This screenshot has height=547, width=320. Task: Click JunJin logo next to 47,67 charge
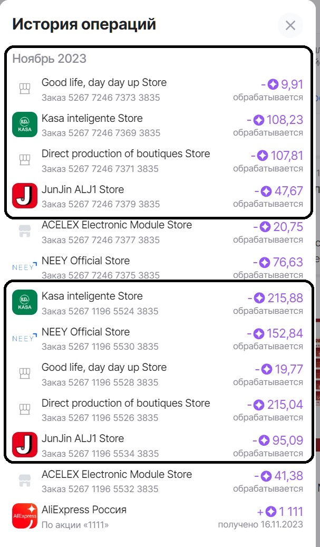tap(25, 196)
